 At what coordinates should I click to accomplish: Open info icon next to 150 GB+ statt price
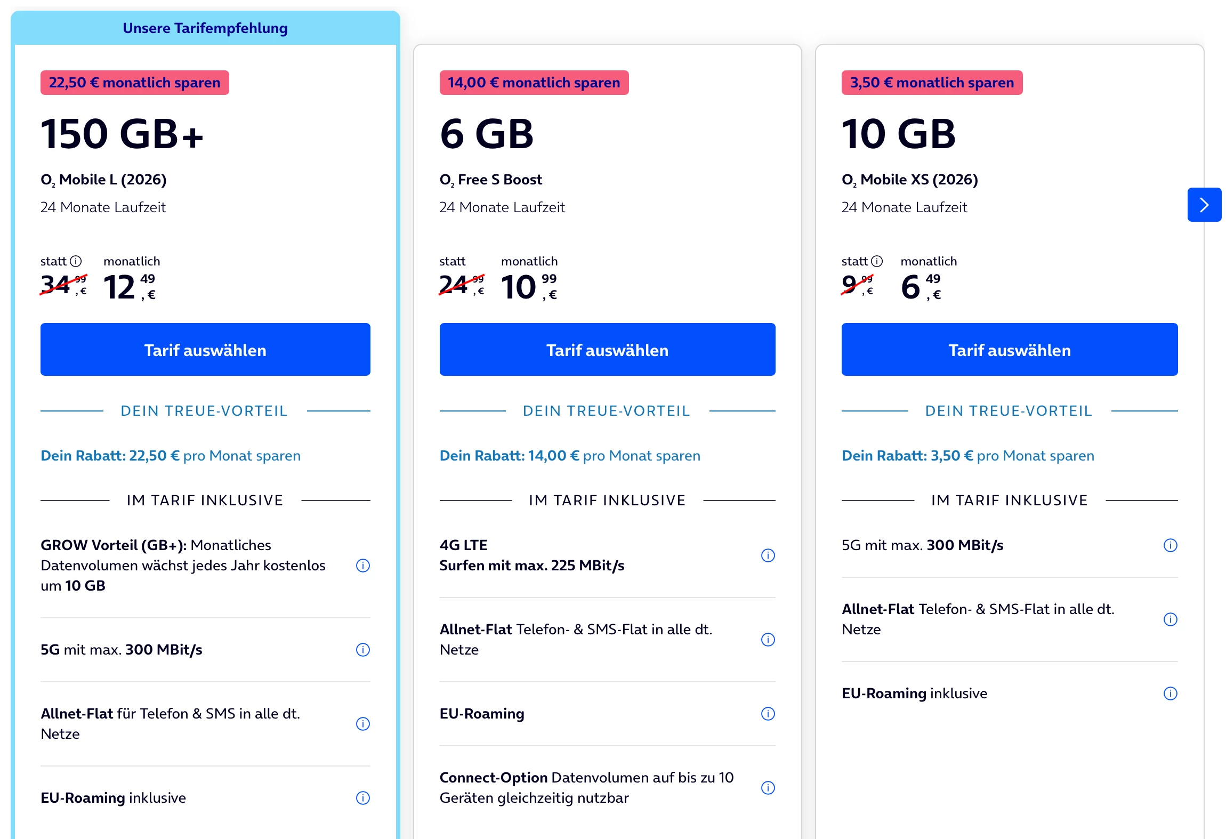(76, 261)
